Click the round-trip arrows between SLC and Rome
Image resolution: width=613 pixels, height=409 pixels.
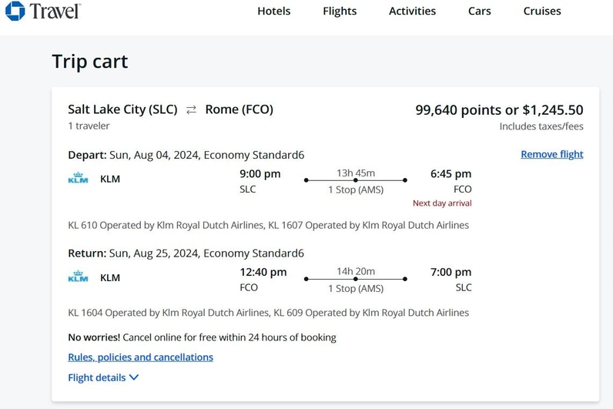[x=192, y=110]
